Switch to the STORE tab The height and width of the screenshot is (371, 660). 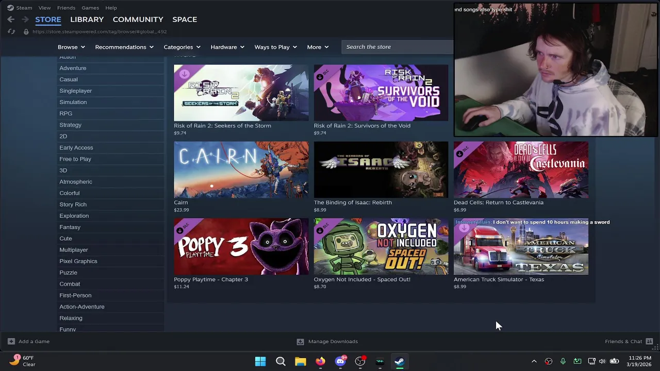pos(48,19)
